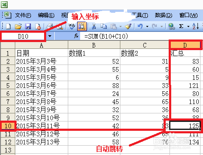This screenshot has width=203, height=155.
Task: Open the 编辑(E) menu
Action: 46,15
